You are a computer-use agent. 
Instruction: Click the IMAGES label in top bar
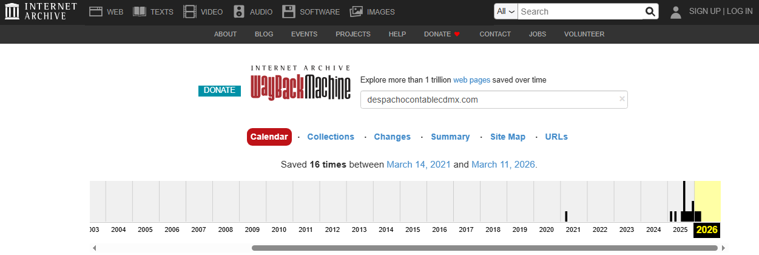pos(381,12)
